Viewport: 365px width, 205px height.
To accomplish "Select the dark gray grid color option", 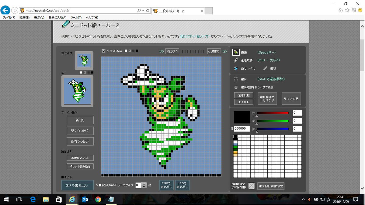I will pos(133,51).
